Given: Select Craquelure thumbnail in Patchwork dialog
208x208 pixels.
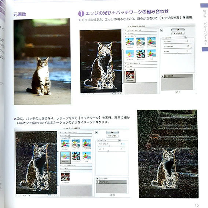Looking at the screenshot, I should 65,144.
